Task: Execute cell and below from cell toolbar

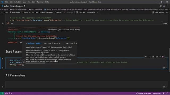Action: click(x=153, y=56)
